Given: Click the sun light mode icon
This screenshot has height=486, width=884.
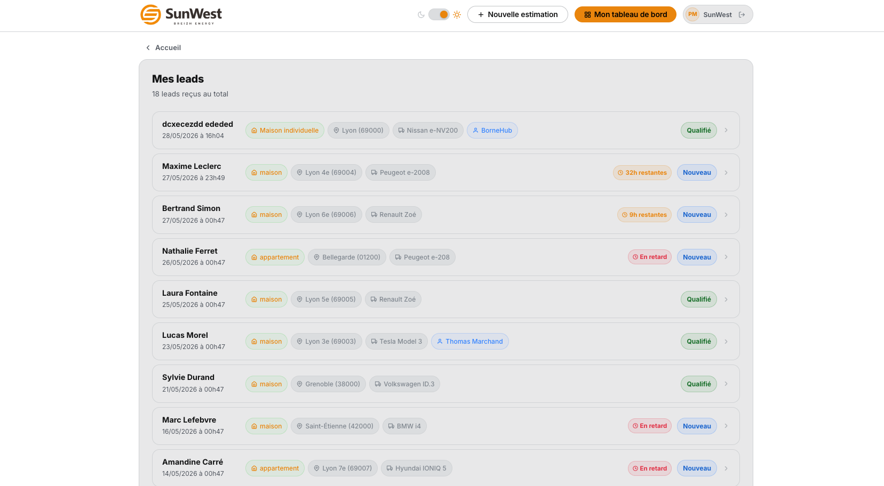Looking at the screenshot, I should pyautogui.click(x=457, y=15).
